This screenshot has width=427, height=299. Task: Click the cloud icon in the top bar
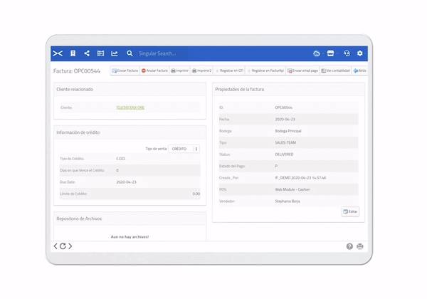pos(317,53)
